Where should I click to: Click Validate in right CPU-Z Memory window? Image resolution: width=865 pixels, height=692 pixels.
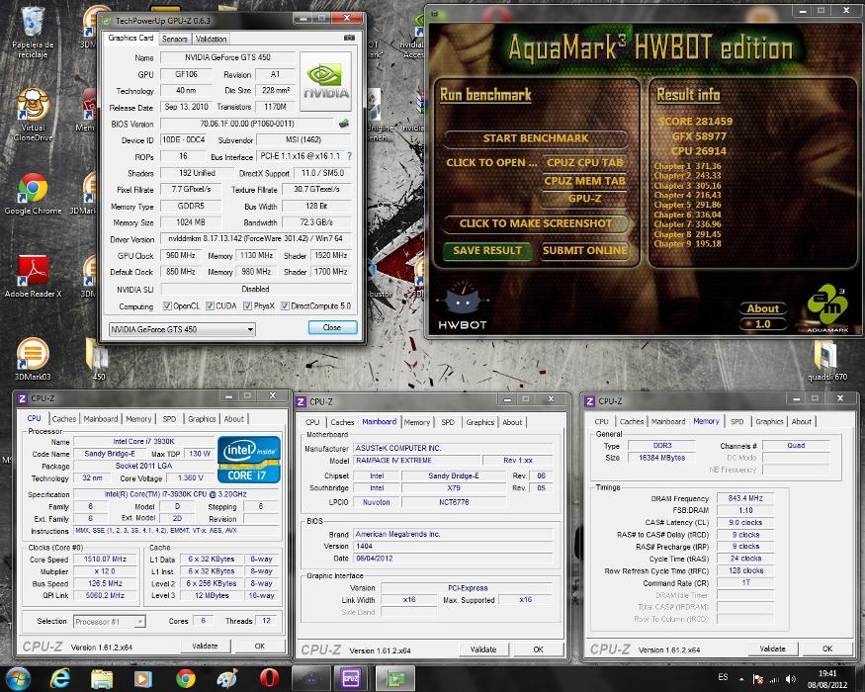tap(772, 649)
